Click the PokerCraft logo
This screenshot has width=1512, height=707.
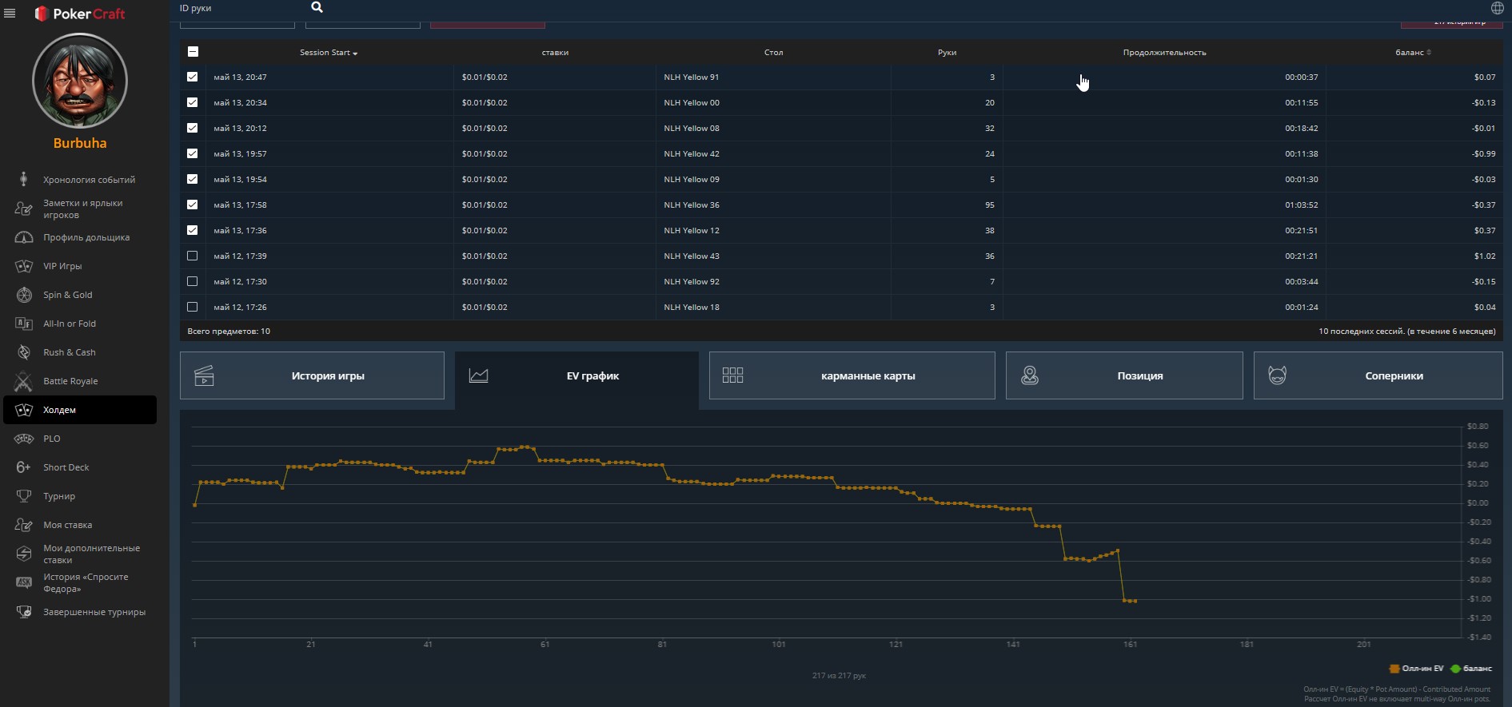(x=80, y=14)
